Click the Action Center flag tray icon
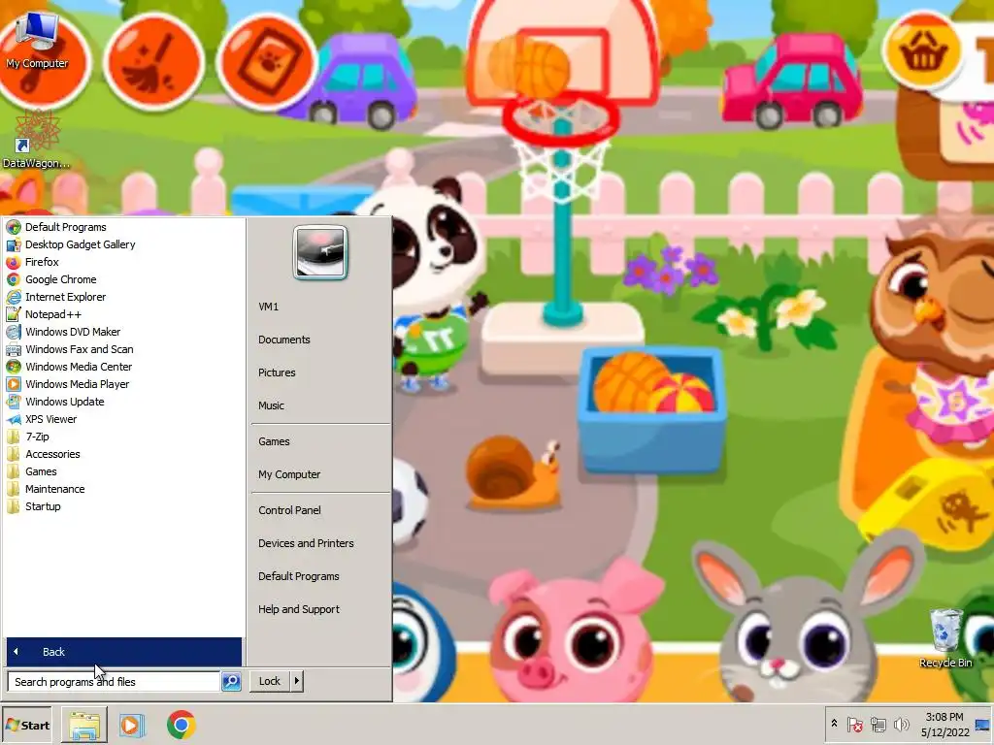The image size is (994, 745). click(854, 725)
